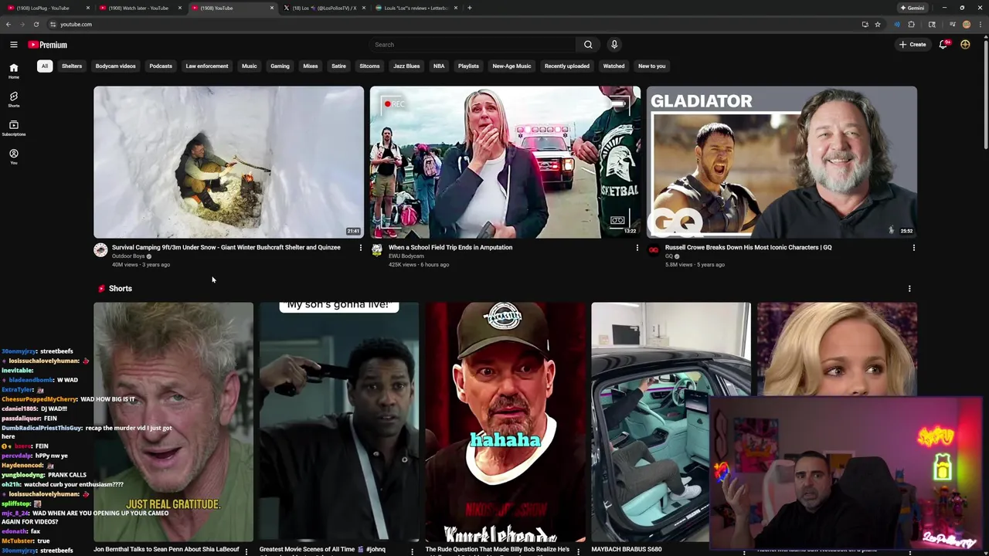Open the GQ channel avatar
Viewport: 989px width, 556px height.
click(653, 249)
